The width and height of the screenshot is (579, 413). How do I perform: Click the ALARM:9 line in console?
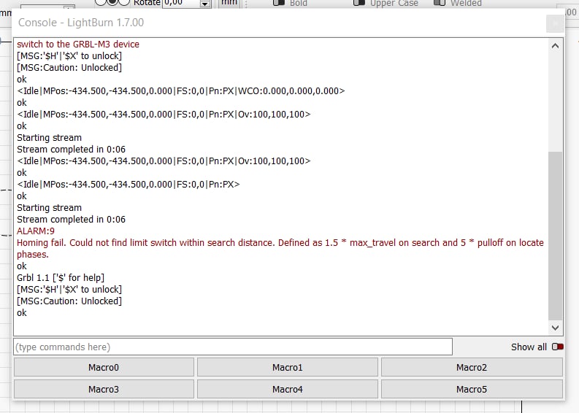point(31,231)
